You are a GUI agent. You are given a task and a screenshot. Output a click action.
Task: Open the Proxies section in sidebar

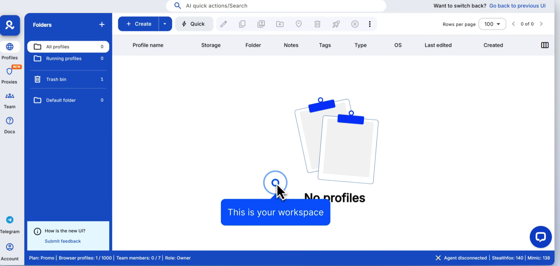[9, 75]
